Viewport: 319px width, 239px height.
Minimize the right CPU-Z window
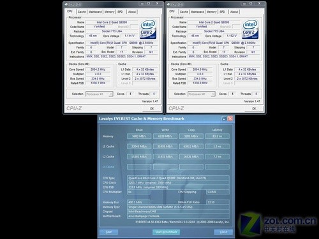pyautogui.click(x=244, y=4)
